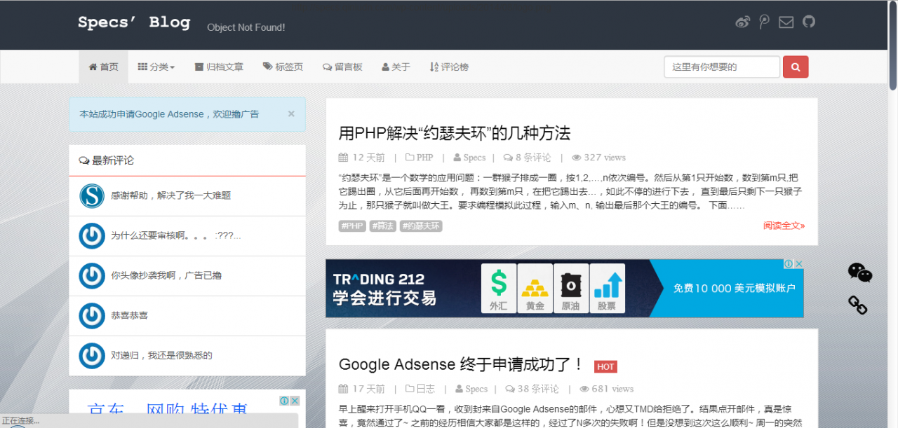This screenshot has width=898, height=428.
Task: Switch to the 留言板 page
Action: 342,67
